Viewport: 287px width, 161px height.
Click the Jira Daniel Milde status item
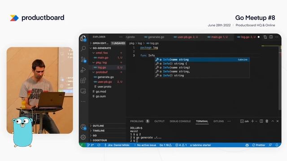click(x=117, y=145)
